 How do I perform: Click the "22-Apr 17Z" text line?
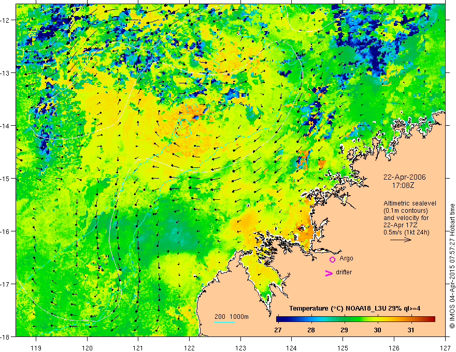coord(401,225)
